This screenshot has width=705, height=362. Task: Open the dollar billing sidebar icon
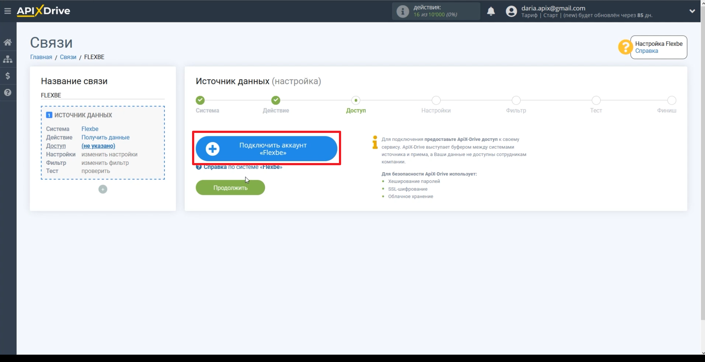point(8,76)
